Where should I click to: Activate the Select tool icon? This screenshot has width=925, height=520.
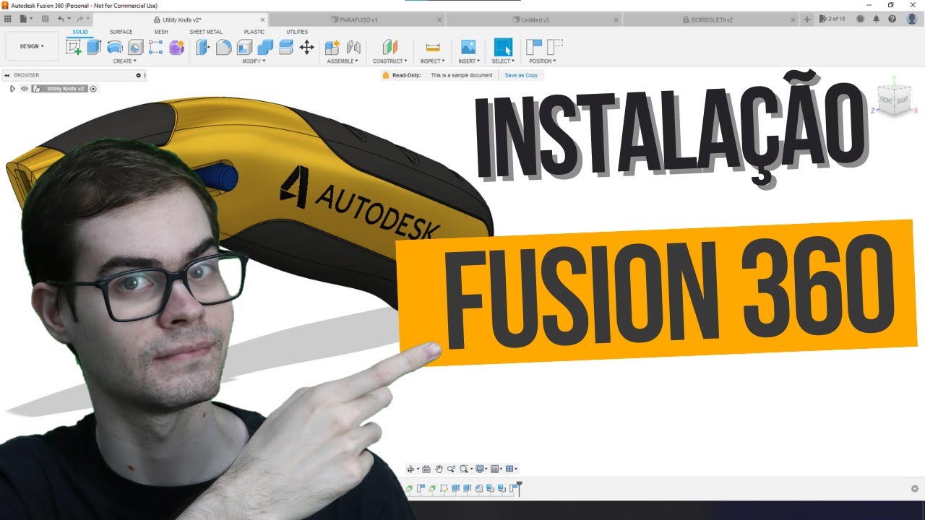(x=503, y=48)
